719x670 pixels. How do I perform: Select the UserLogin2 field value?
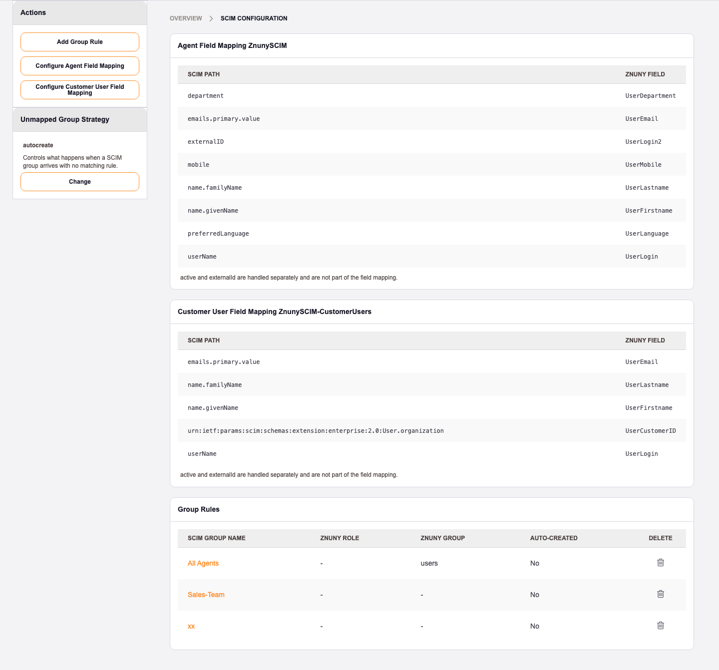pos(643,142)
